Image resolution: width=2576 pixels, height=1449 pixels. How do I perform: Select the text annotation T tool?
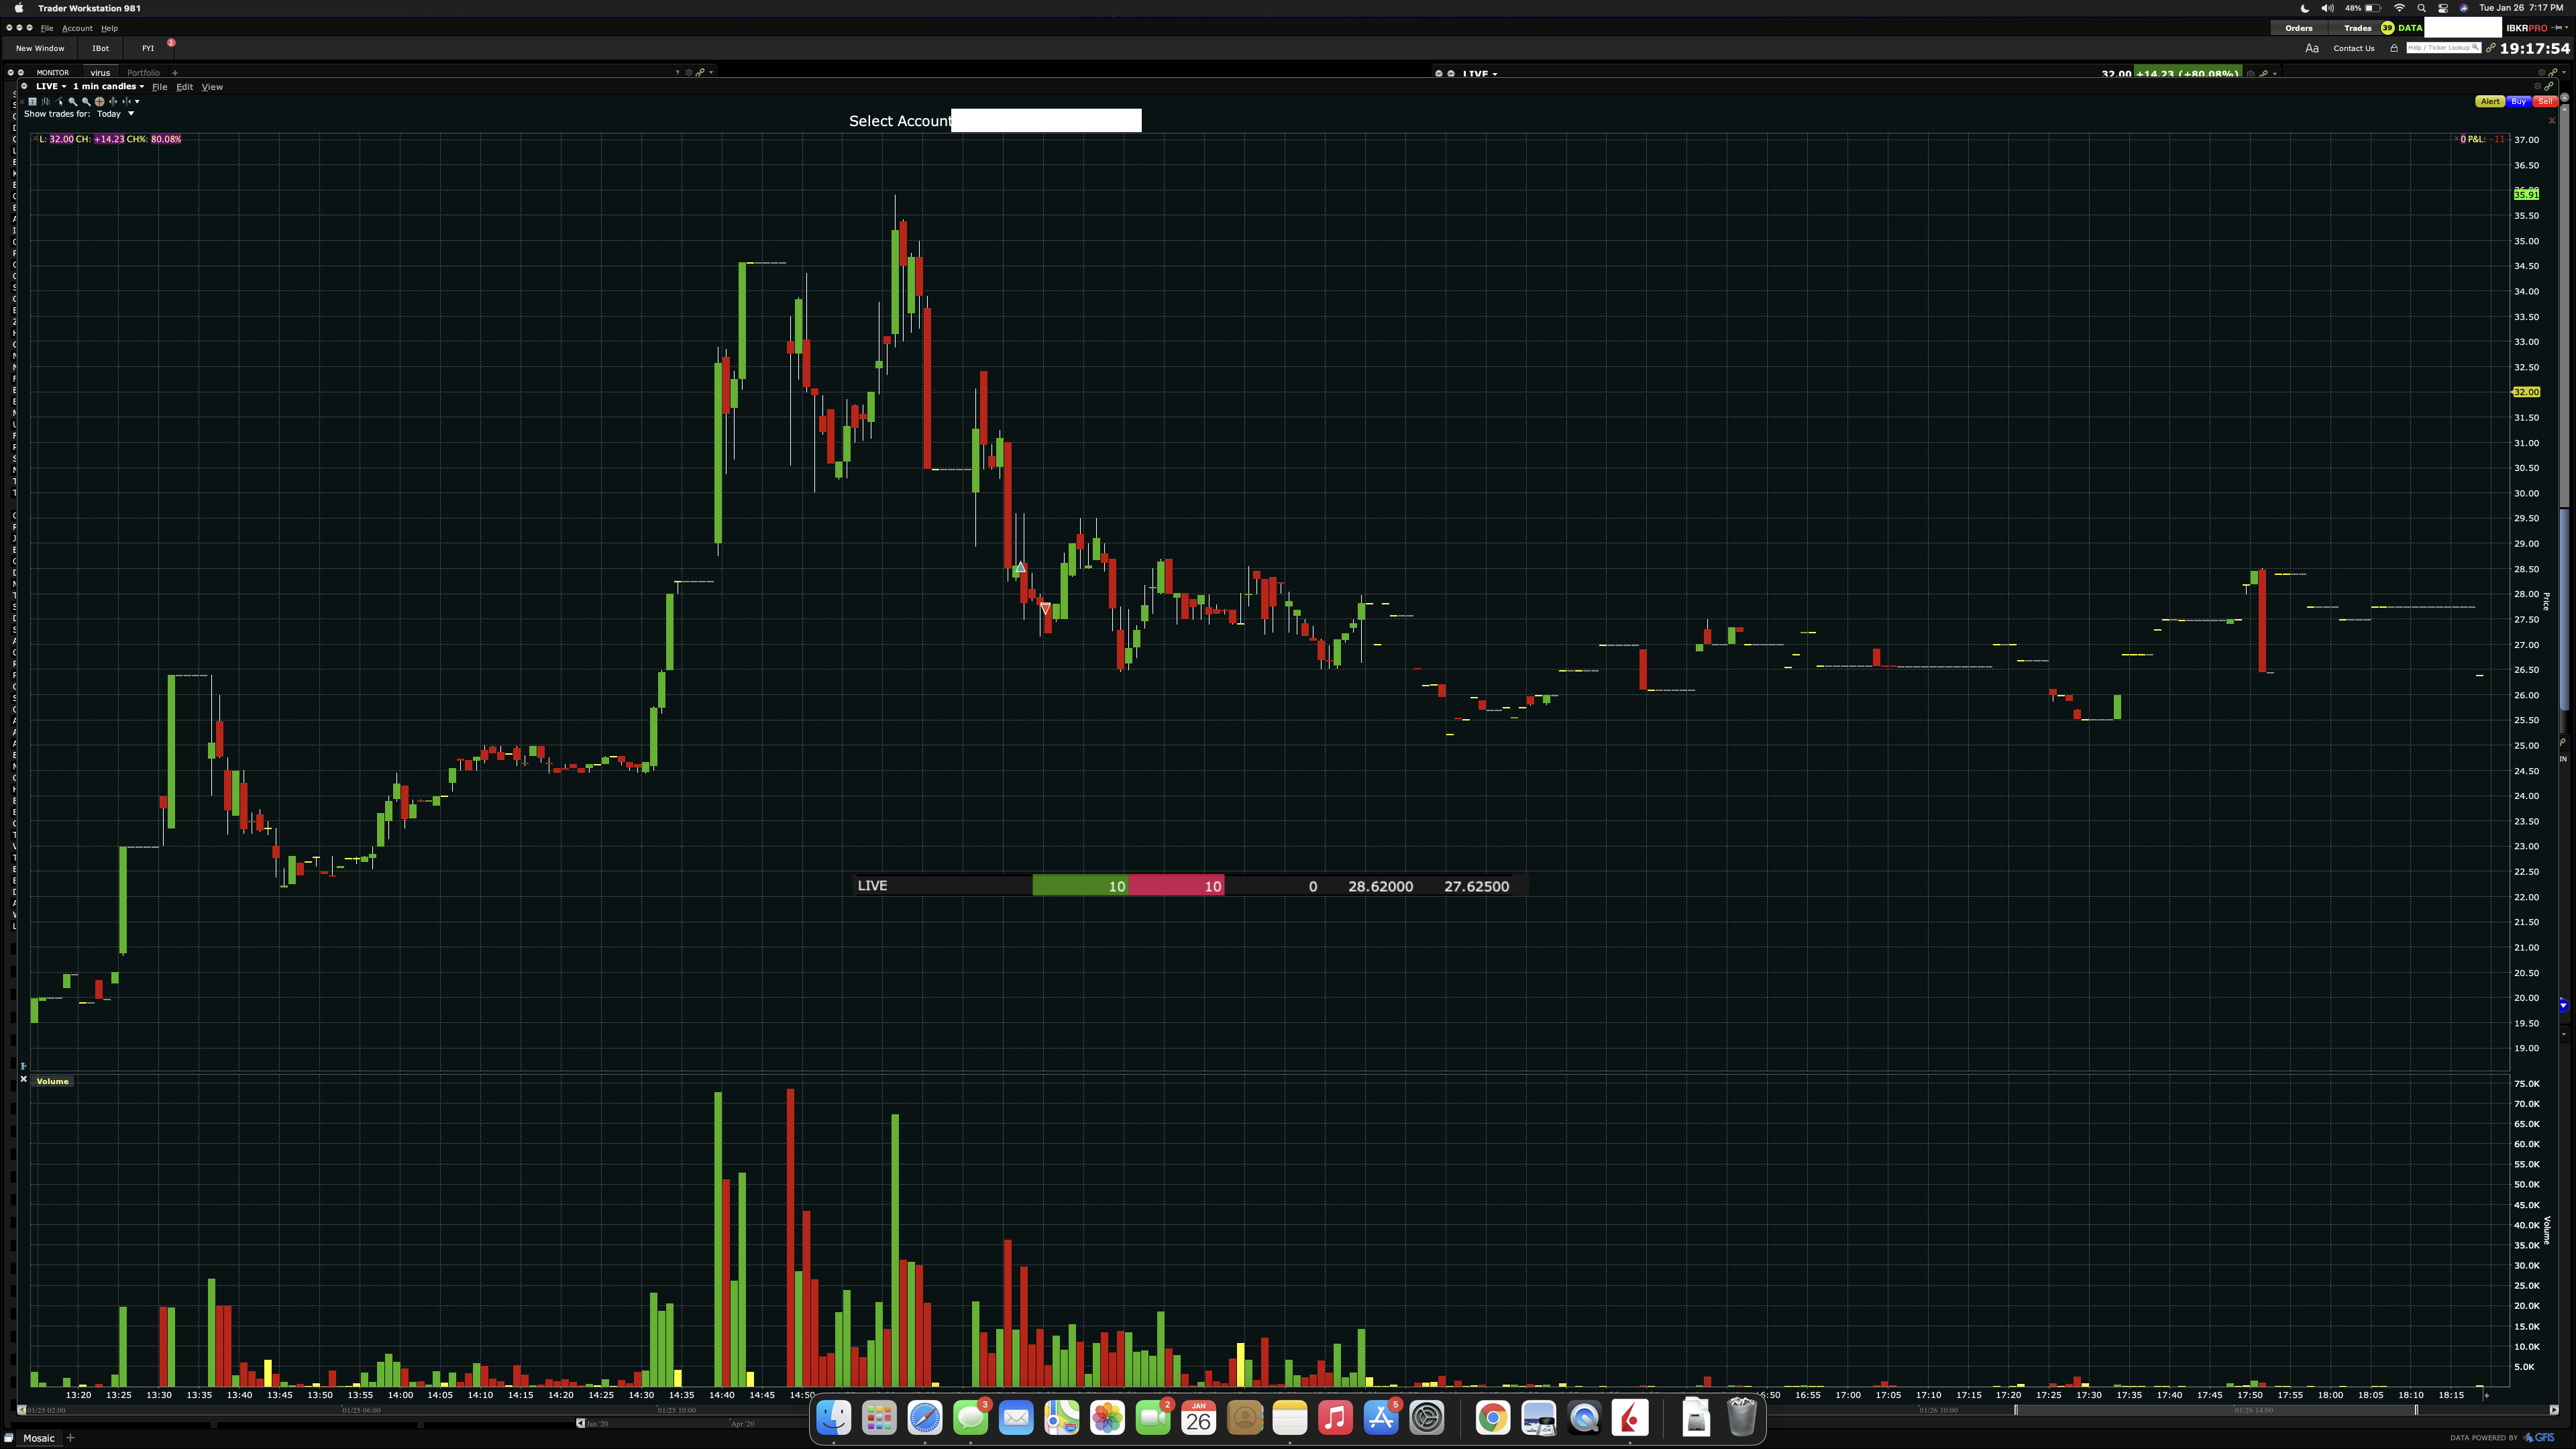[x=32, y=102]
